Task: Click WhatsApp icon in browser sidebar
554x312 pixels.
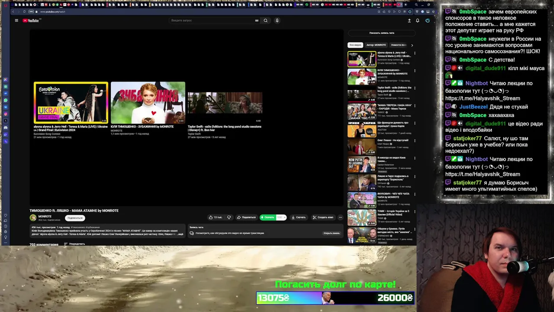Action: coord(6,101)
